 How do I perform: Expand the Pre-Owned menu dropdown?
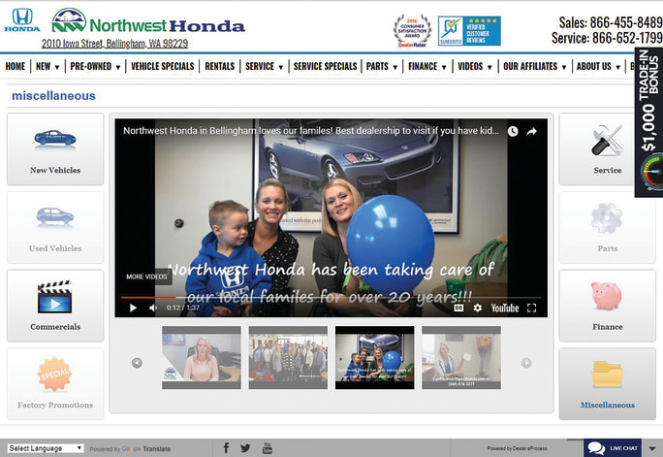pyautogui.click(x=95, y=67)
